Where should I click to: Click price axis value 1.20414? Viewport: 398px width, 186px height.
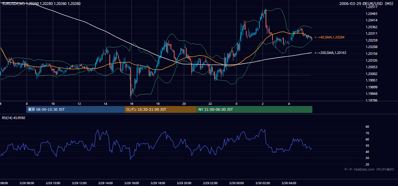(372, 20)
